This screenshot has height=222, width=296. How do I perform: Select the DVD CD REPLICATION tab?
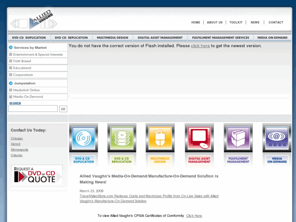[71, 37]
